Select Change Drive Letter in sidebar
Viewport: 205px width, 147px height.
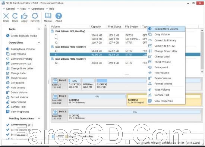pos(20,68)
